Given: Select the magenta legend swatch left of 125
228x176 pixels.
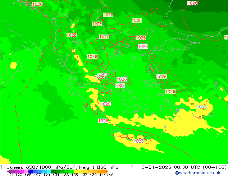Looking at the screenshot, I should pos(21,171).
